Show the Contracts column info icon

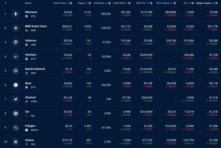click(109, 3)
